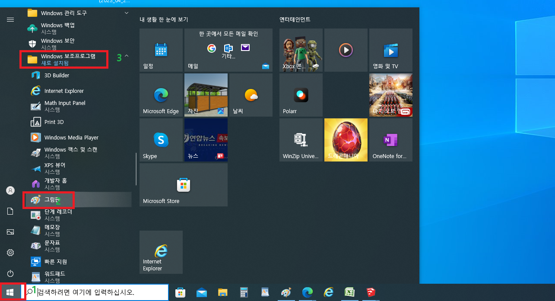This screenshot has width=555, height=301.
Task: Open 메모장 app
Action: tap(78, 231)
